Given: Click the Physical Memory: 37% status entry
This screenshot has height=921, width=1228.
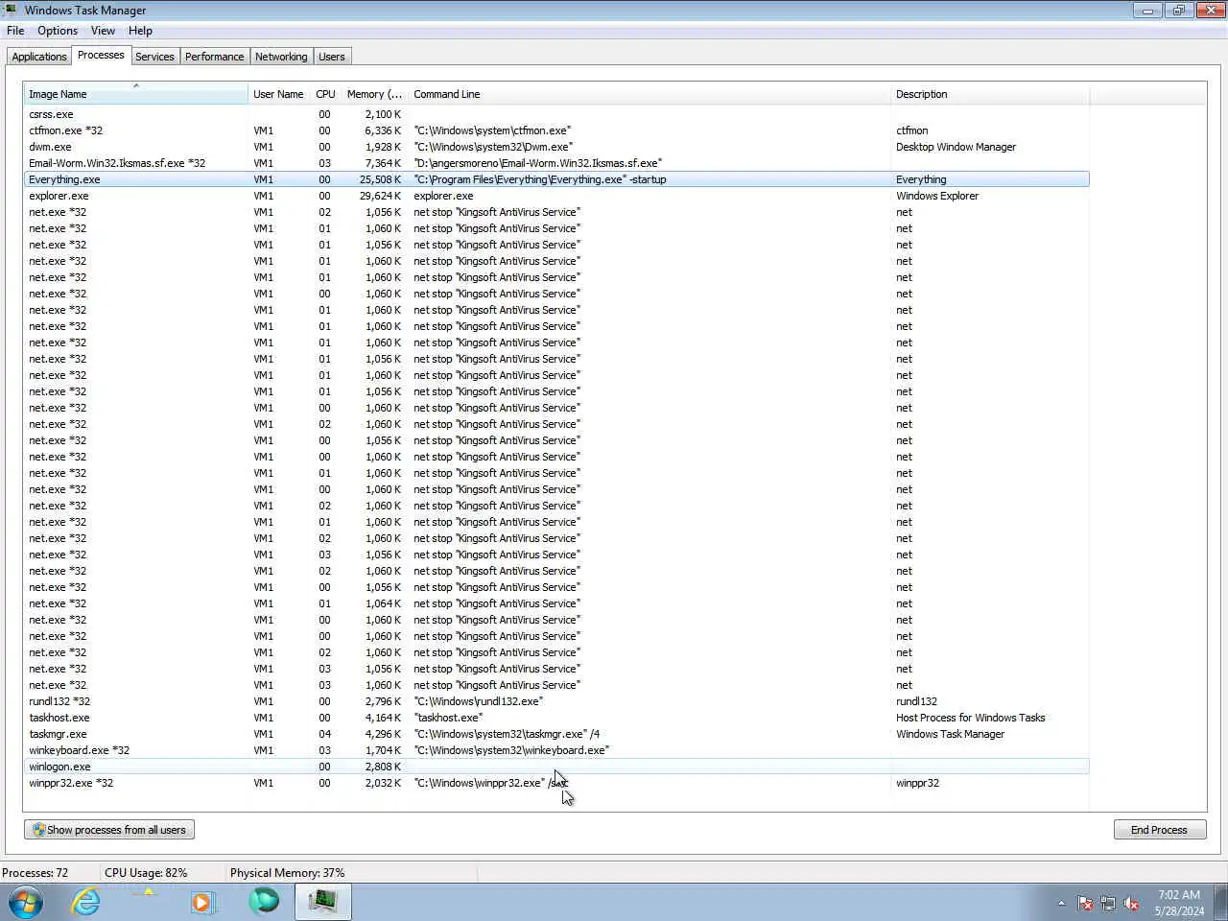Looking at the screenshot, I should [x=287, y=873].
